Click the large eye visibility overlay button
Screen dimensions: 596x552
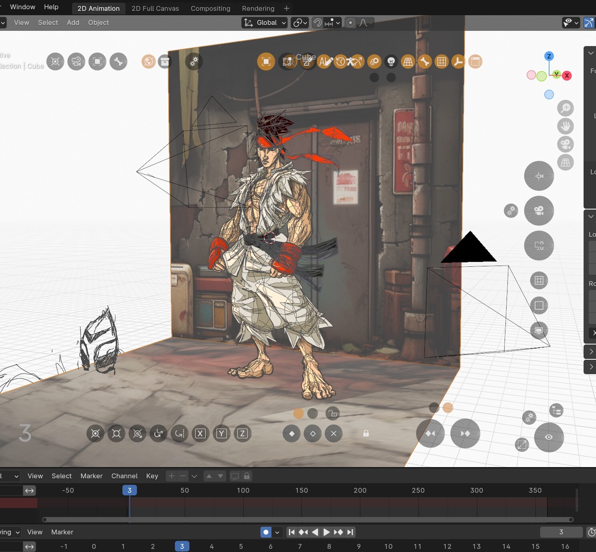tap(549, 437)
